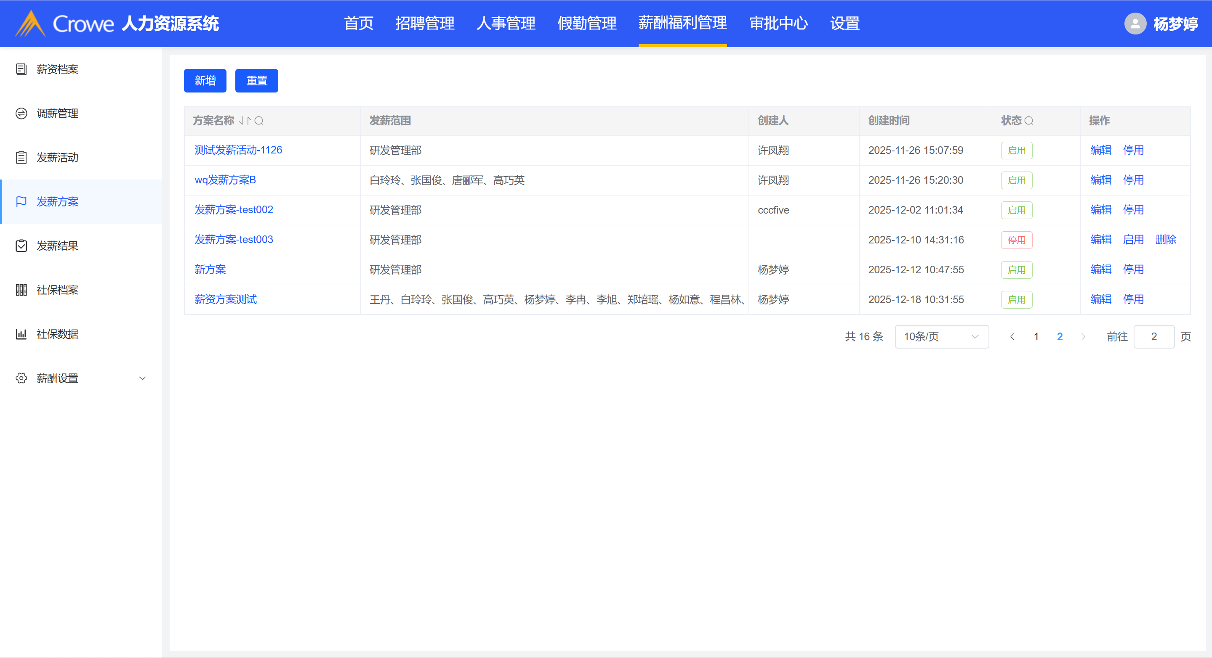Viewport: 1212px width, 658px height.
Task: Click the 社保数据 bar chart icon
Action: click(21, 334)
